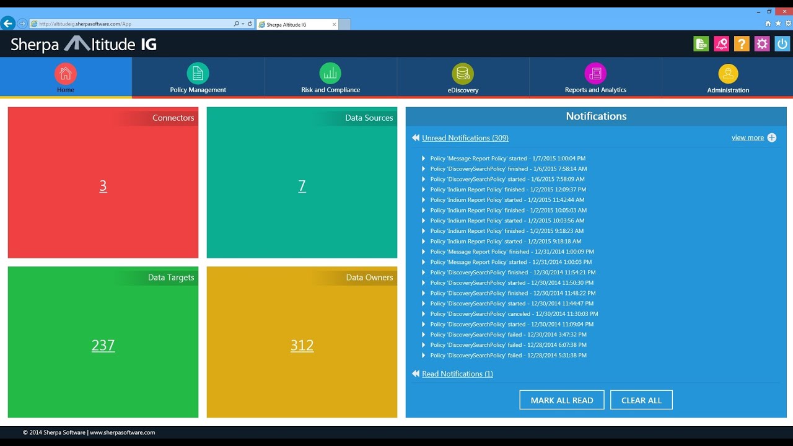Expand 'Message Report Policy' finished 12/31/2014 arrow
Screen dimensions: 793x446
coord(424,251)
